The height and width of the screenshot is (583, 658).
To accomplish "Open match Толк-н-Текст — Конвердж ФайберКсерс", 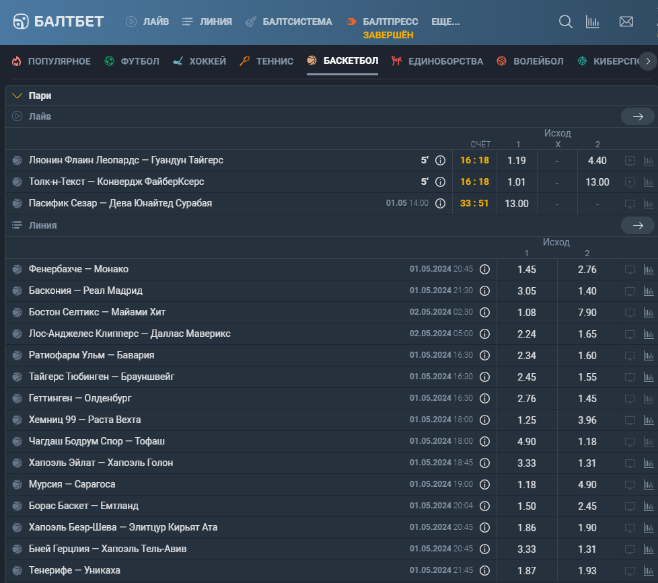I will (116, 182).
